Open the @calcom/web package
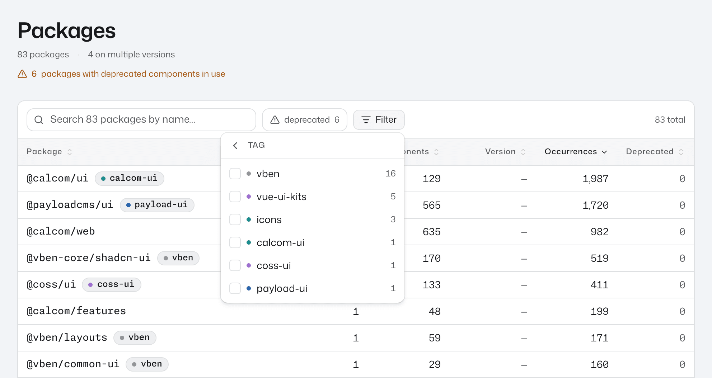Screen dimensions: 712x378 pos(61,231)
